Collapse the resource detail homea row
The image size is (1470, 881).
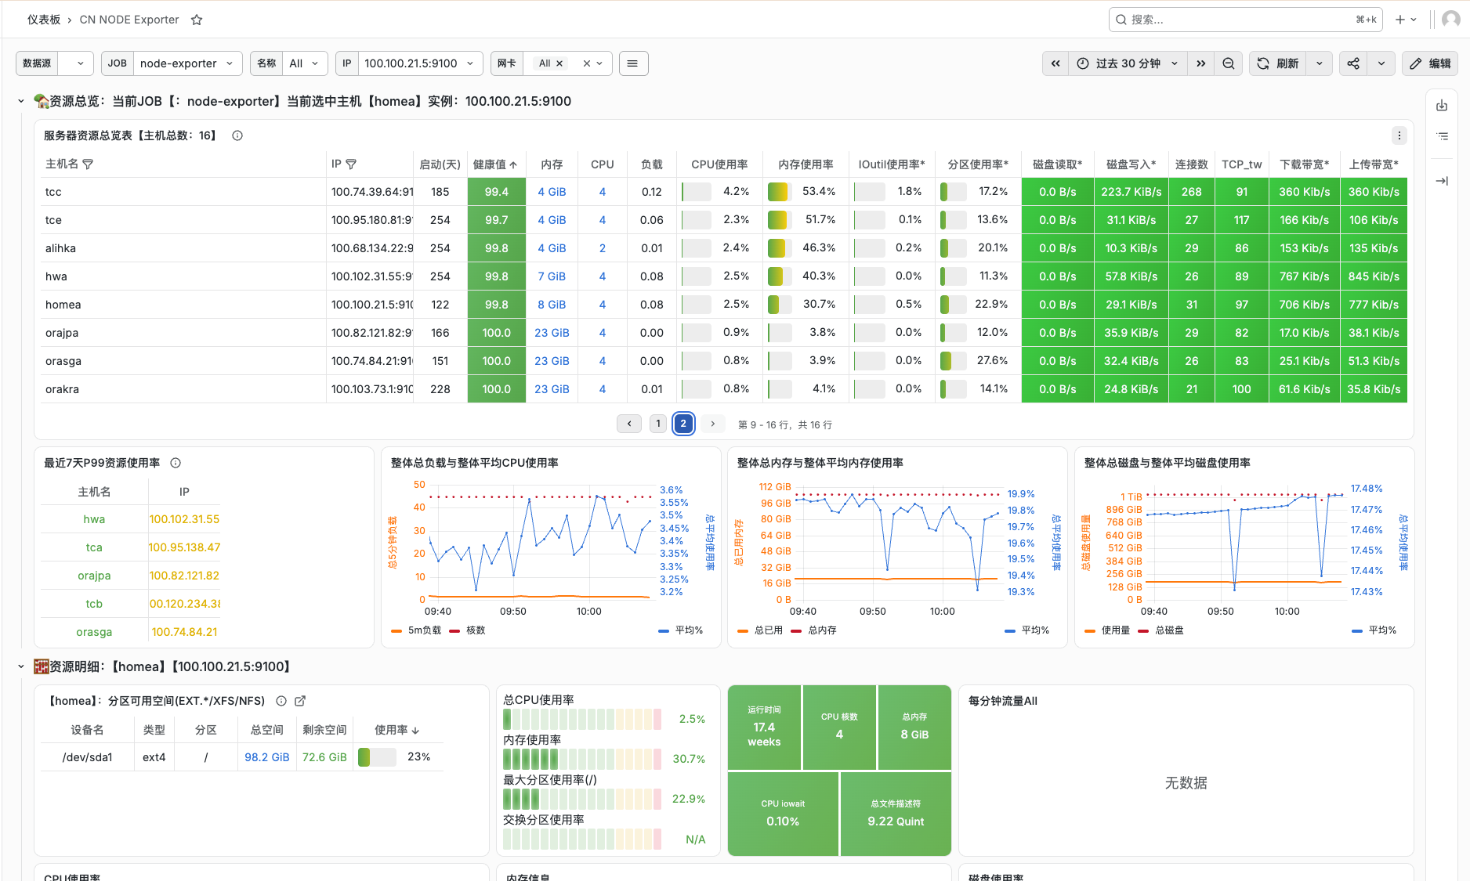click(x=21, y=666)
